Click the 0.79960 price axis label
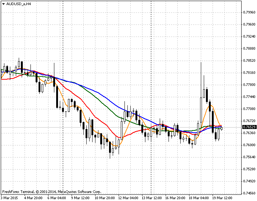 [x=249, y=12]
